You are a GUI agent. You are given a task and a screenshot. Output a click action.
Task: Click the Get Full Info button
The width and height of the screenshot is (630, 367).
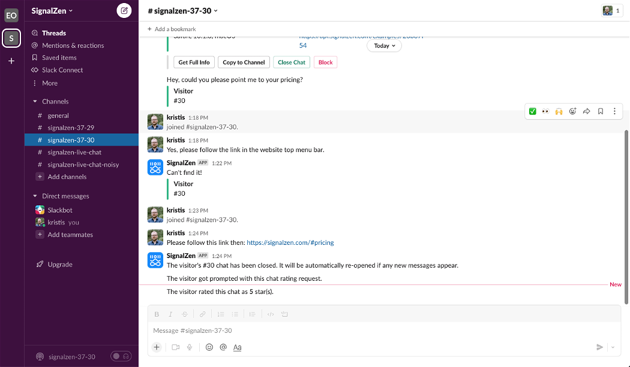(x=194, y=62)
